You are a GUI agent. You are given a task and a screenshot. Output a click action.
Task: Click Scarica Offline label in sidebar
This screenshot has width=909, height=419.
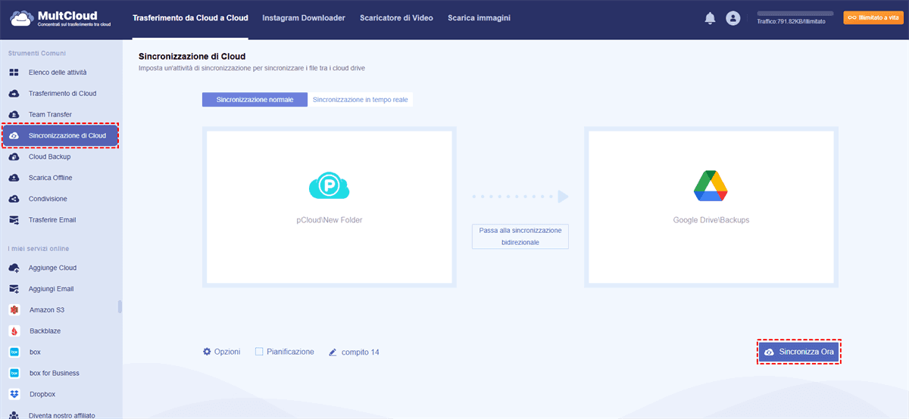pos(50,178)
